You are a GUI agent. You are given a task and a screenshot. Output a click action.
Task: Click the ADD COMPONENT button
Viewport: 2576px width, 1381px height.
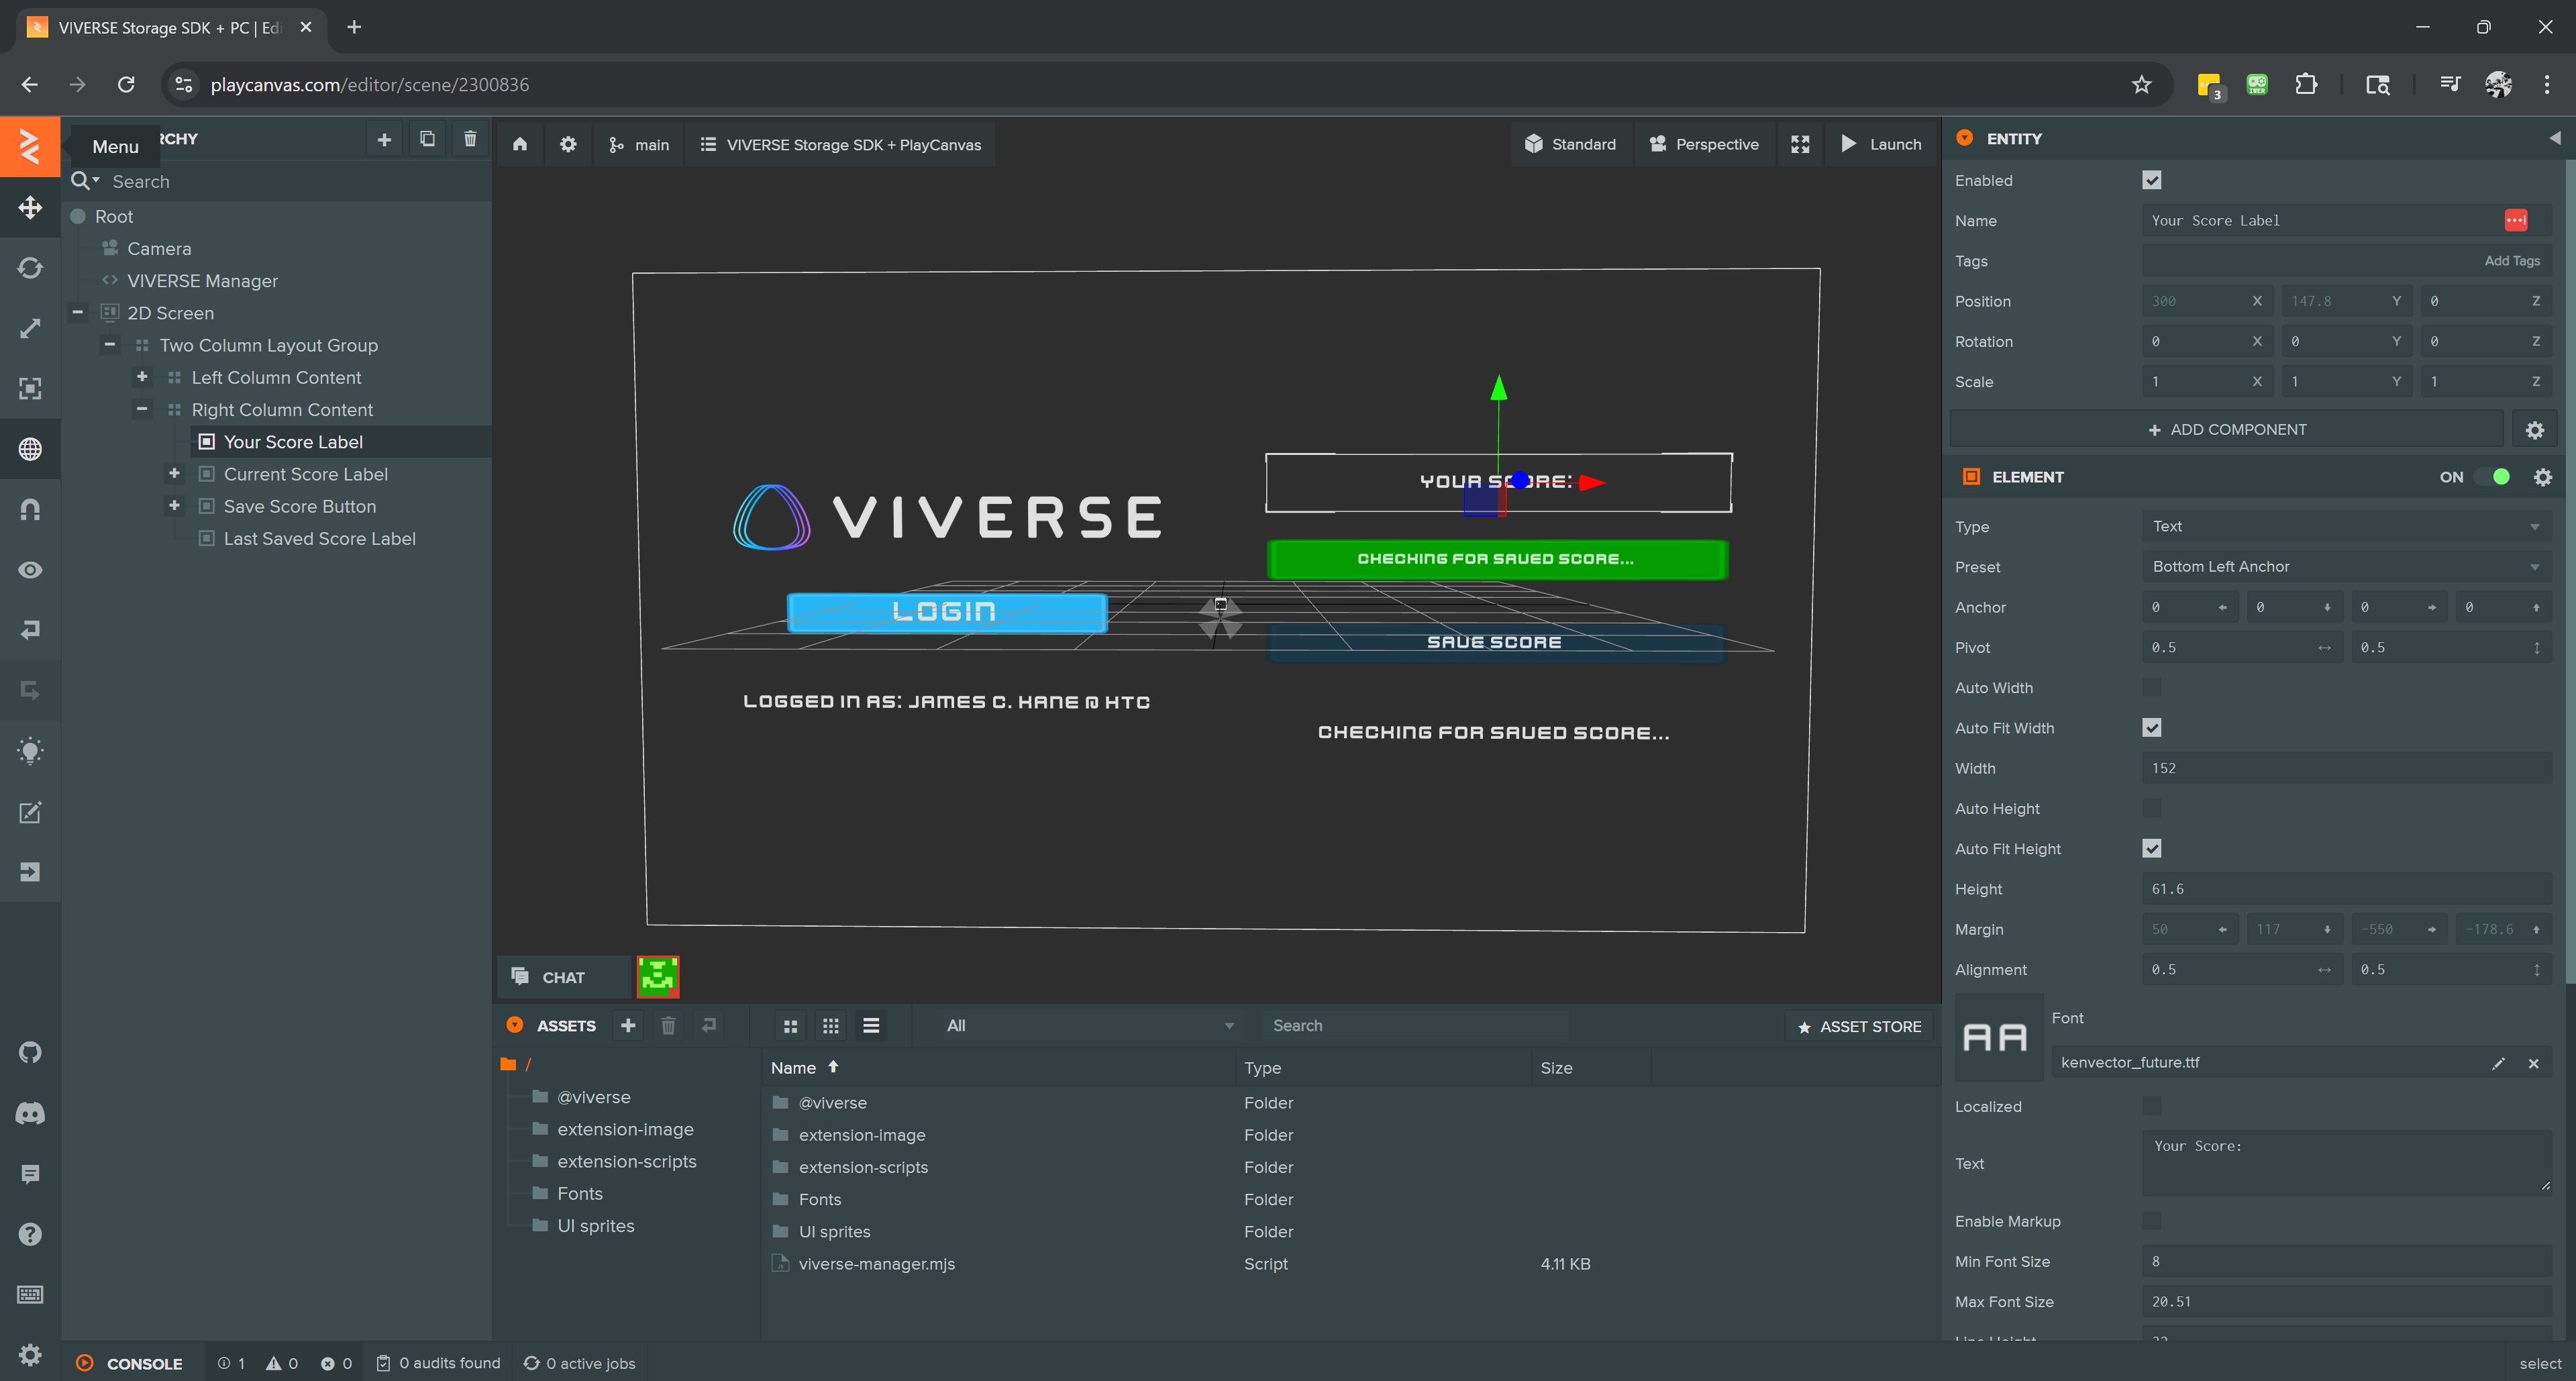(2226, 429)
